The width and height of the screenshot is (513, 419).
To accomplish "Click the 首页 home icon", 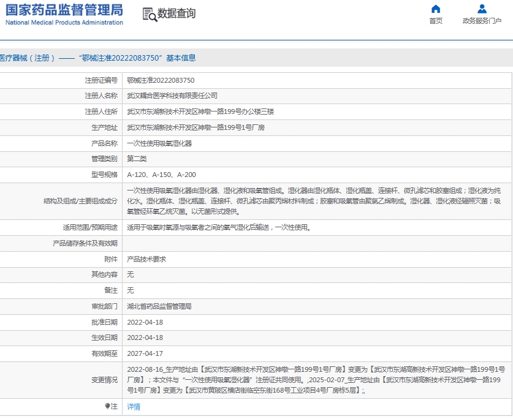I will tap(436, 9).
